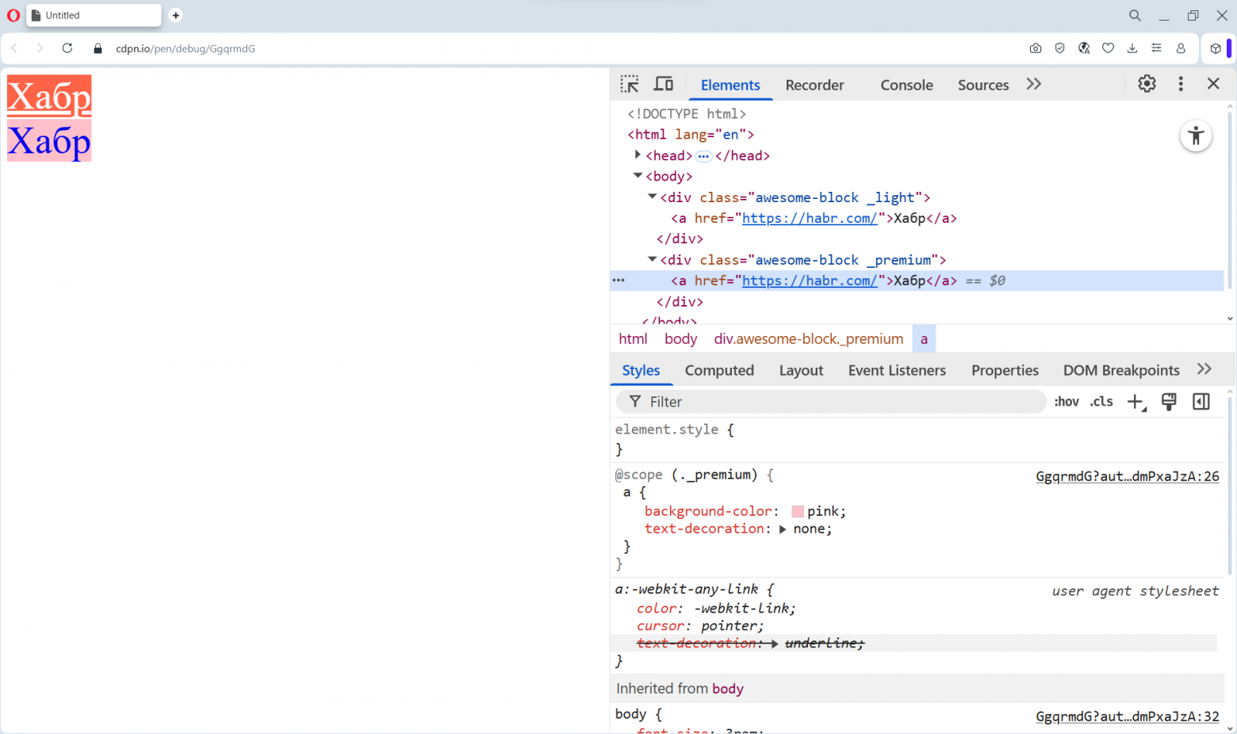The width and height of the screenshot is (1237, 734).
Task: Collapse the awesome-block _light div
Action: click(x=652, y=197)
